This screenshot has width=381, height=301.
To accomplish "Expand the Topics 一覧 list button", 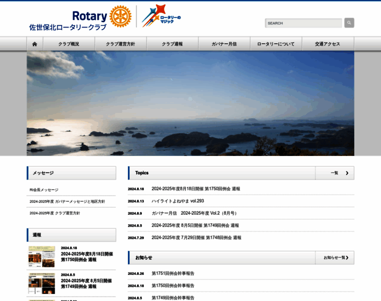I will coord(334,173).
